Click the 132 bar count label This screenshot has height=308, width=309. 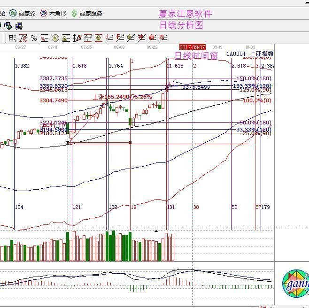pyautogui.click(x=113, y=207)
